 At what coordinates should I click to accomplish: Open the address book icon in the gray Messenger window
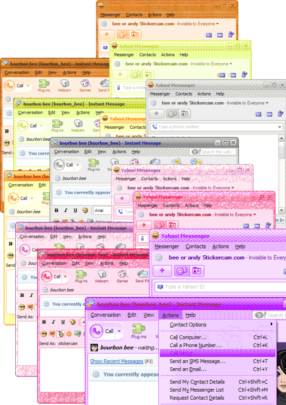point(184,114)
